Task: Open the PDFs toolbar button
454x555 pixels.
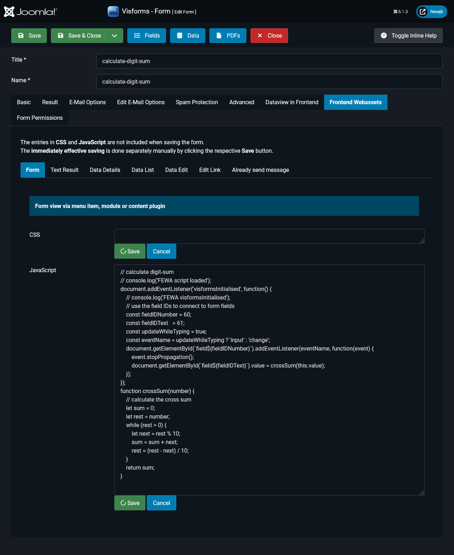Action: click(x=228, y=35)
